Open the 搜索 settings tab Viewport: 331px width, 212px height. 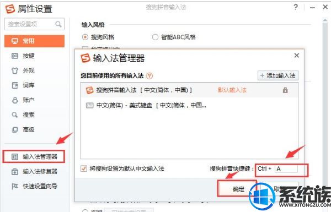click(x=29, y=115)
